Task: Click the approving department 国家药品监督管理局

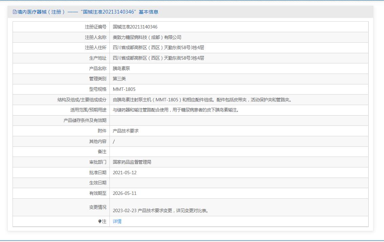Action: click(x=132, y=162)
